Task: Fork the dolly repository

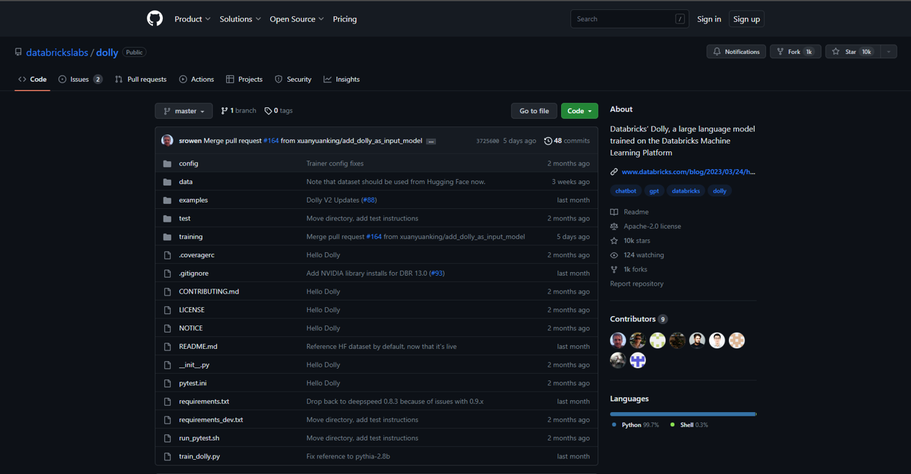Action: [x=795, y=52]
